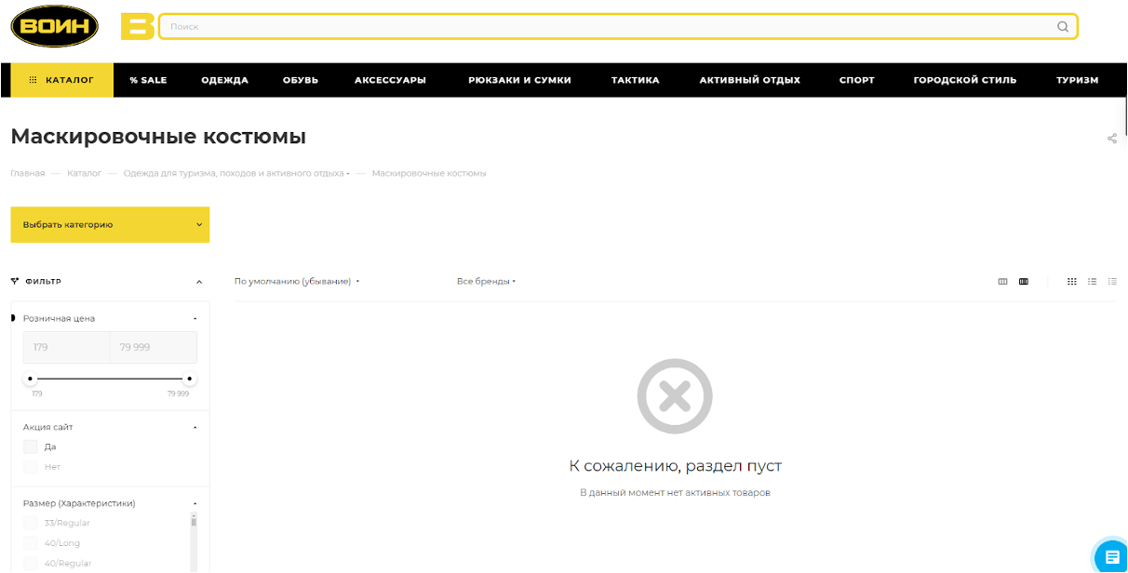Select the compact table view icon
The image size is (1128, 573).
[x=1112, y=281]
